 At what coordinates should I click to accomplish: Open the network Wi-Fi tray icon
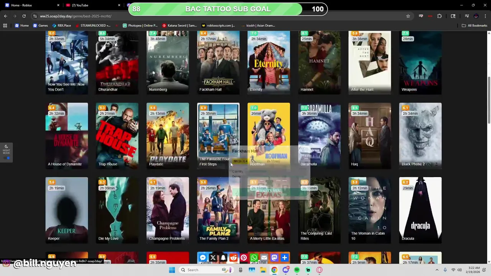(x=453, y=270)
